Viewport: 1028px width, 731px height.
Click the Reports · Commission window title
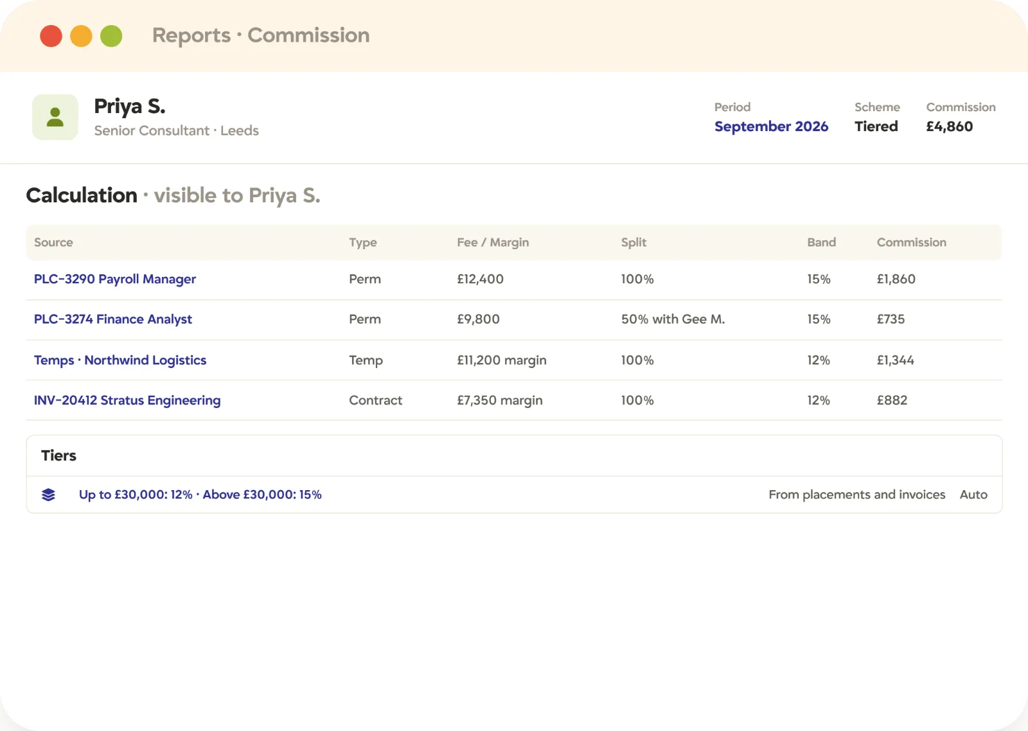[261, 35]
